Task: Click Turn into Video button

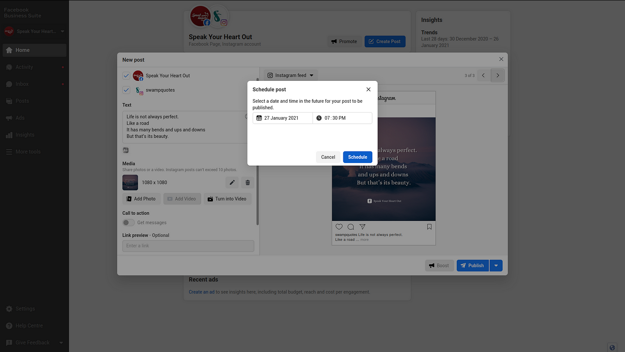Action: pos(228,199)
